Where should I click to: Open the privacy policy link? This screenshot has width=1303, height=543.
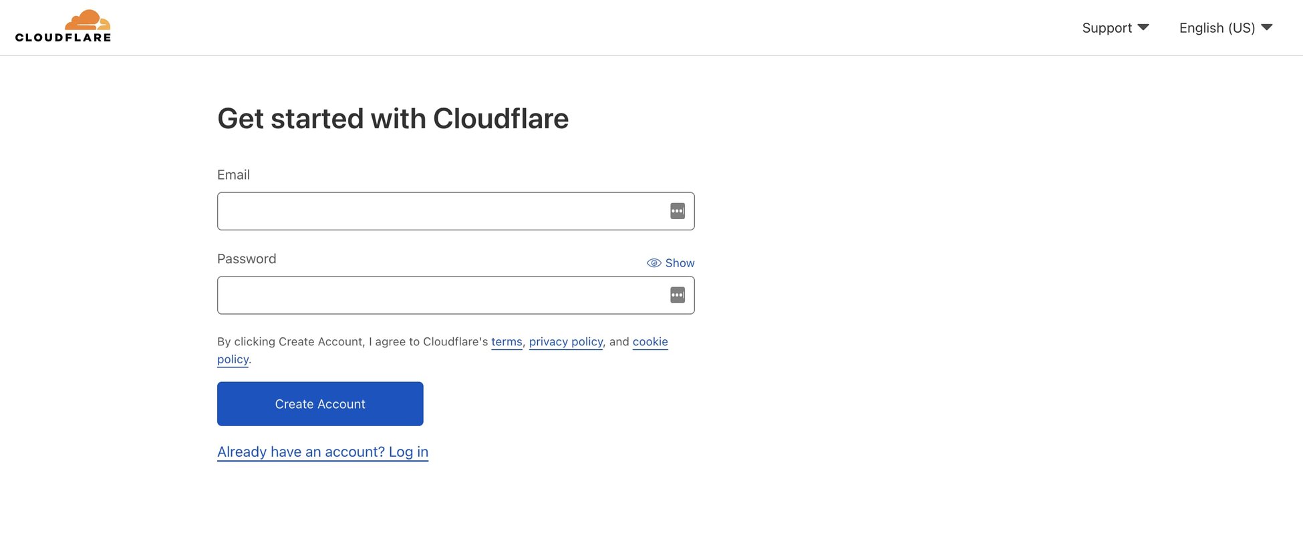coord(565,342)
